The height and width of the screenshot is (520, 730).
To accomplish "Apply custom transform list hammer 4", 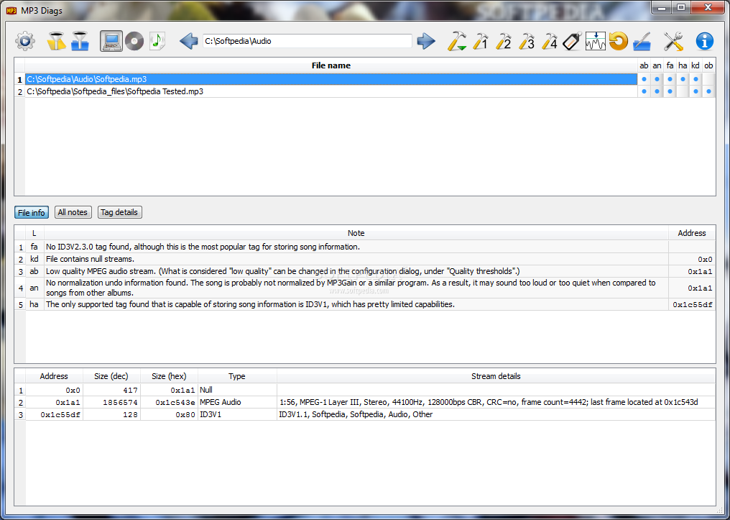I will coord(550,41).
